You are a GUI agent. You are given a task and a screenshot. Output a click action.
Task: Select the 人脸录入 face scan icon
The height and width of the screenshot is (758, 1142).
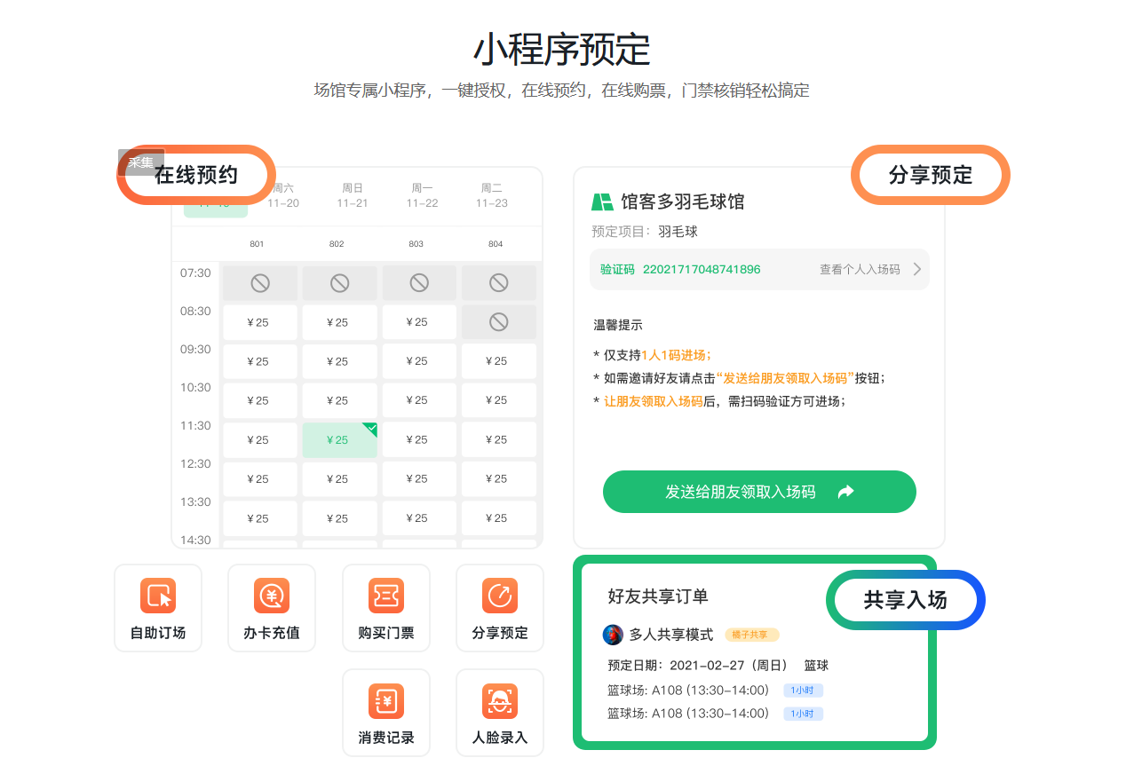tap(500, 701)
